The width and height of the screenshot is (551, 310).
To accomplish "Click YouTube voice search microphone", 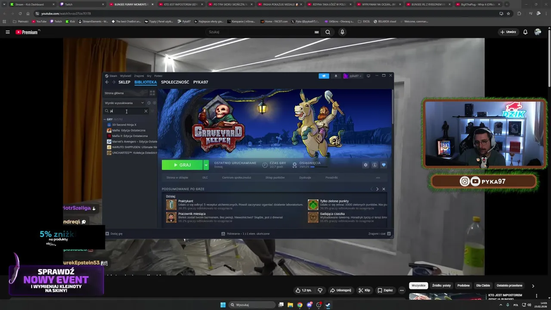I will [342, 32].
